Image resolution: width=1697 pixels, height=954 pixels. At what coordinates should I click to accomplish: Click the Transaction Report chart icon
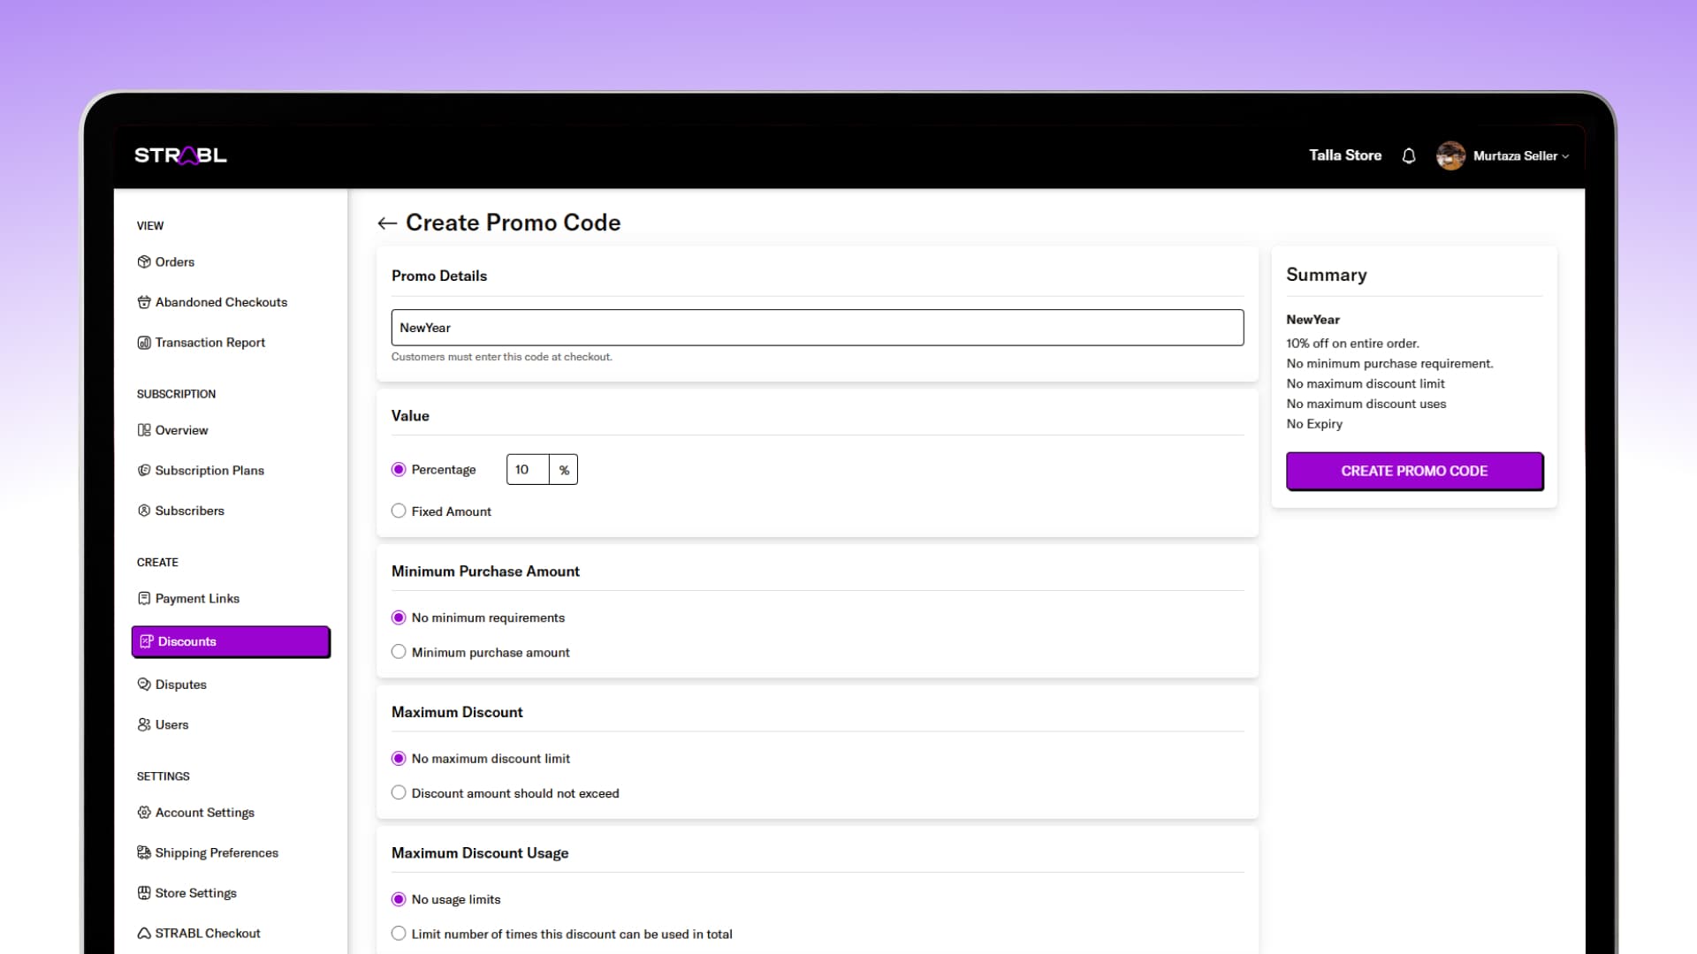144,343
